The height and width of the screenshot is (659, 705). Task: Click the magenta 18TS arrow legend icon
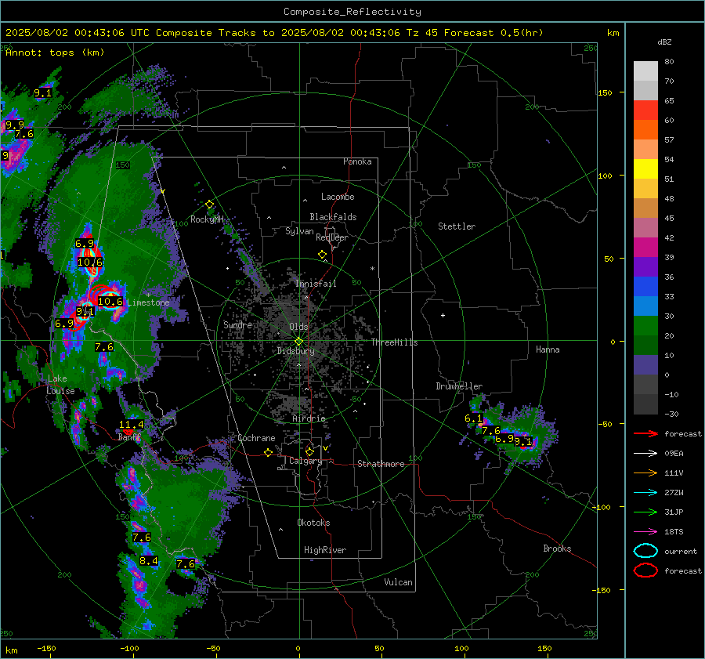tap(645, 531)
